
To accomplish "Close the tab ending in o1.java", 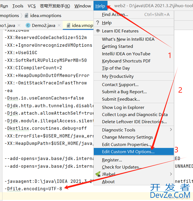I will click(19, 25).
